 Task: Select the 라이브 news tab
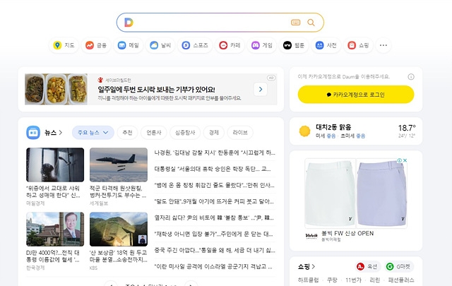[x=240, y=132]
